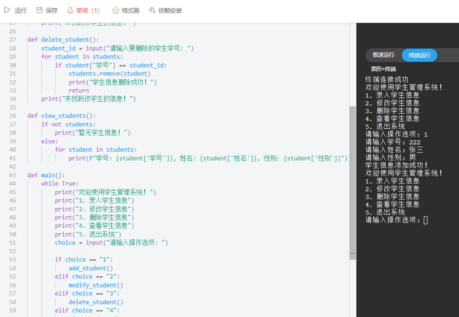Click 'for student in students:' on line 29

(x=82, y=56)
